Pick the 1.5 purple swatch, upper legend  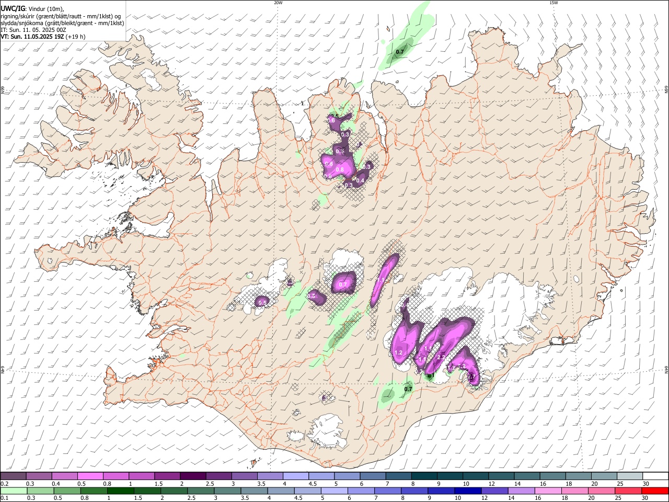tap(167, 476)
